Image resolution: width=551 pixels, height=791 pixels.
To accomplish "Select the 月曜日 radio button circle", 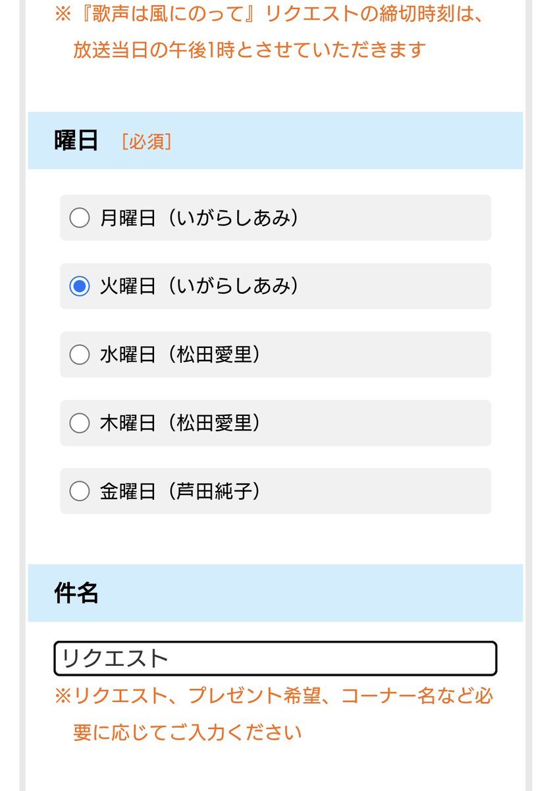I will (80, 218).
